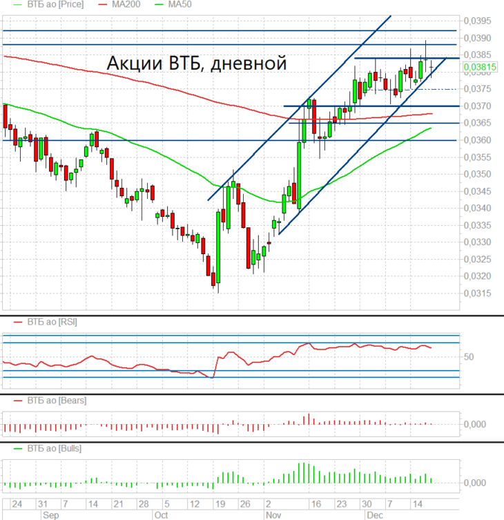Click the chart title Акции ВТБ, дневной
This screenshot has height=520, width=504.
click(197, 63)
